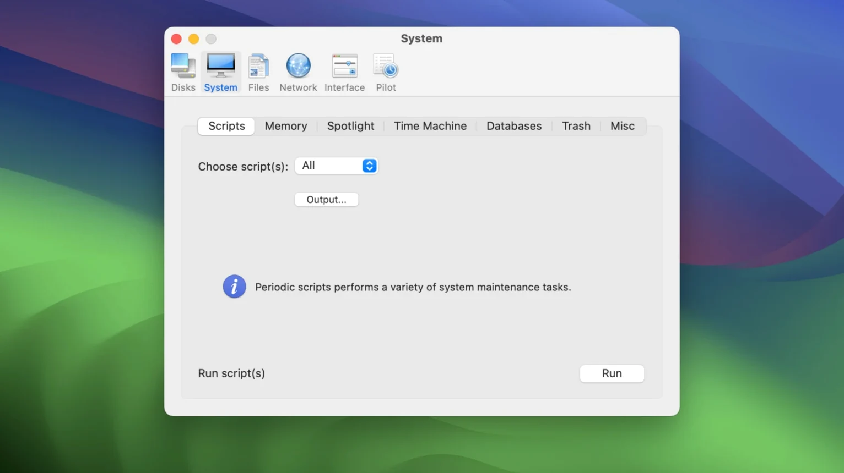The height and width of the screenshot is (473, 844).
Task: Switch to the Databases tab
Action: (514, 126)
